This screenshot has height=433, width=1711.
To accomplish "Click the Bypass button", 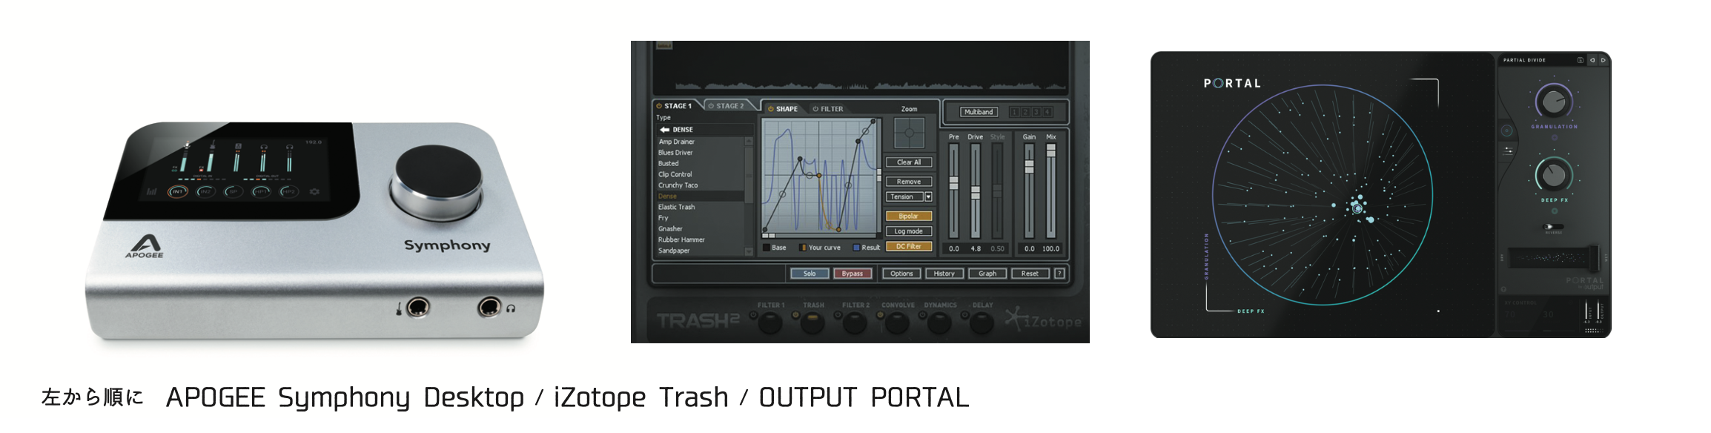I will (852, 274).
